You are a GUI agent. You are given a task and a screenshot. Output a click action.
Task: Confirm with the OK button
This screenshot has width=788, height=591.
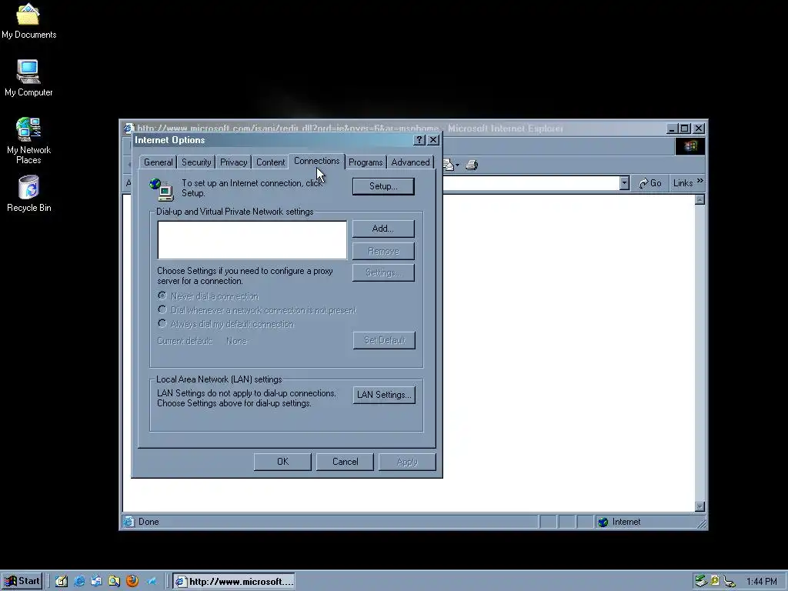coord(282,462)
